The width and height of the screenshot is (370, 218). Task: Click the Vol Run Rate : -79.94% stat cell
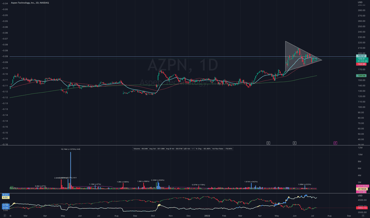point(222,149)
